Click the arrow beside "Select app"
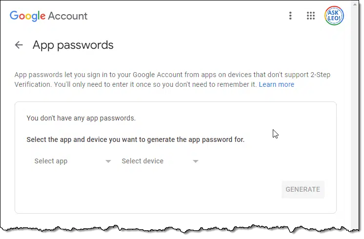This screenshot has height=239, width=364. click(108, 161)
